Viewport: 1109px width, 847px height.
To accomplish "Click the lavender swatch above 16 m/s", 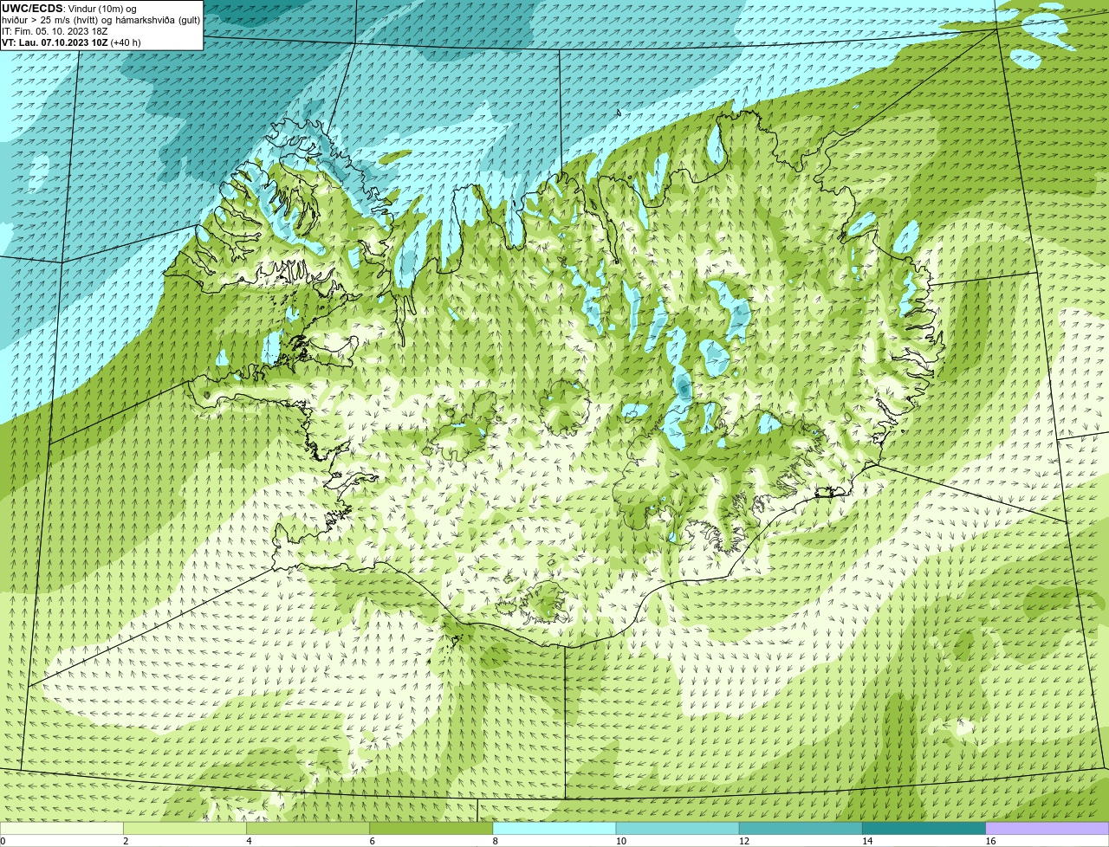I will 1047,829.
